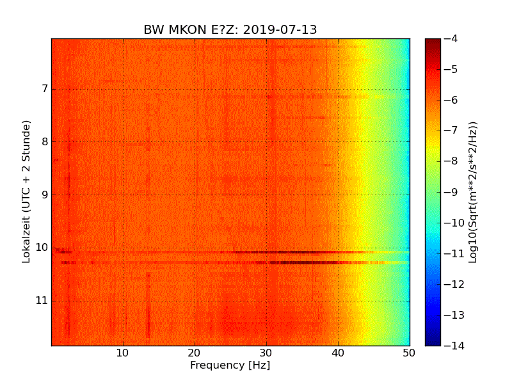512x384 pixels.
Task: Click the y-axis tick label 11
Action: (x=42, y=300)
